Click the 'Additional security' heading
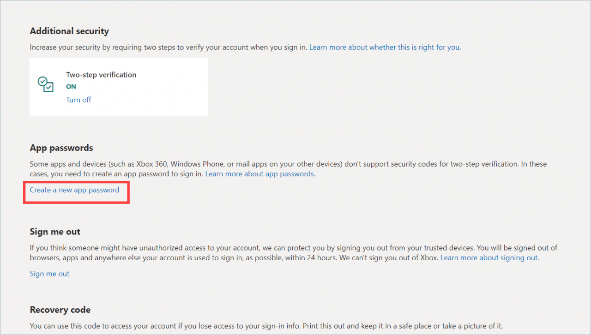The image size is (591, 335). point(69,31)
